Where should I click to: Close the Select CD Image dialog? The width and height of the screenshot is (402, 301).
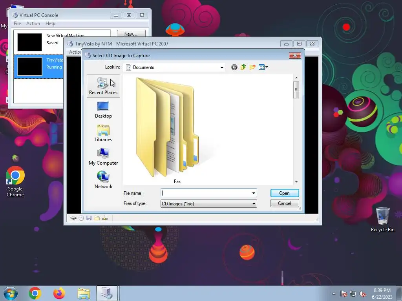(295, 56)
